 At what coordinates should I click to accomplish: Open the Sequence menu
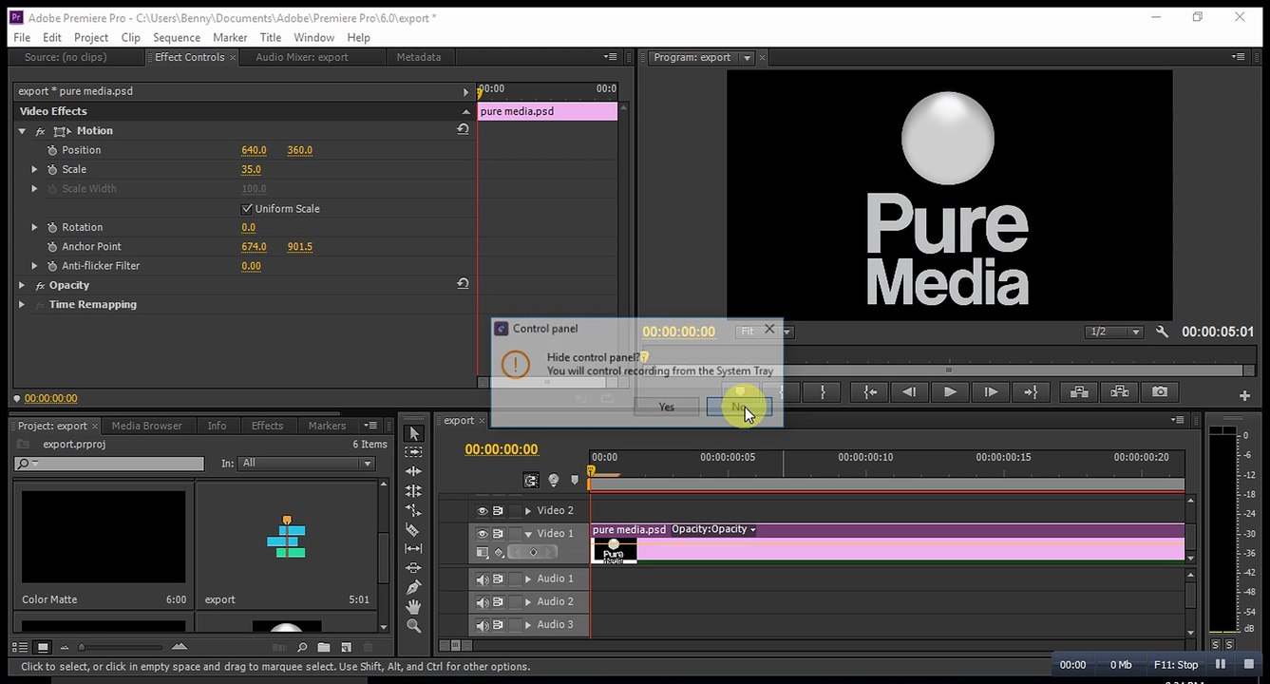click(177, 37)
